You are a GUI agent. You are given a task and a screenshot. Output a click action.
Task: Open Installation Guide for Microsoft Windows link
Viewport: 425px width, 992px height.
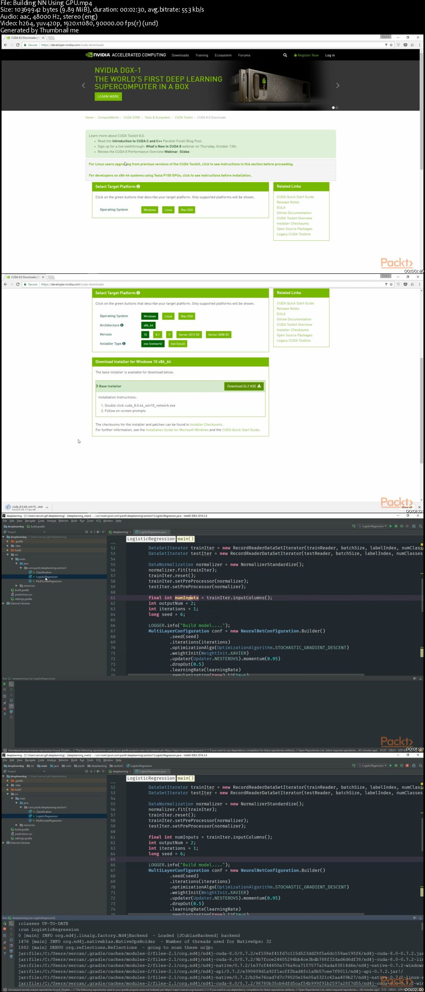177,430
